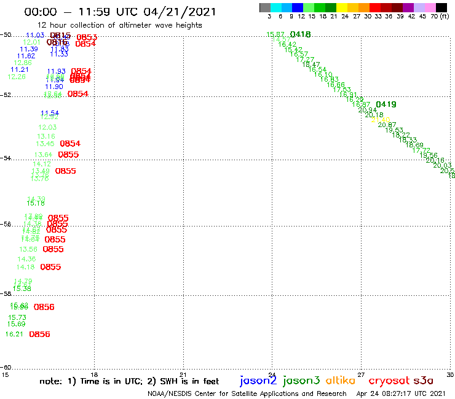Select the bright red 30–33 ft swatch
This screenshot has height=399, width=455.
click(x=374, y=7)
